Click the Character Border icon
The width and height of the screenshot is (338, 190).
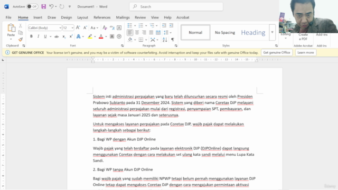tap(119, 27)
